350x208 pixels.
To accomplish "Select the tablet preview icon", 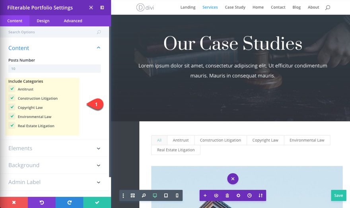I will pyautogui.click(x=166, y=196).
